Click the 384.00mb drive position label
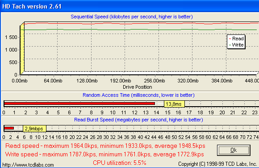The image size is (259, 168). (x=222, y=81)
